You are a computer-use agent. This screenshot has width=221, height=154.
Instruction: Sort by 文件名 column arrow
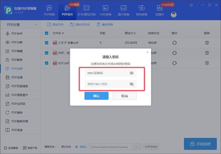63,33
